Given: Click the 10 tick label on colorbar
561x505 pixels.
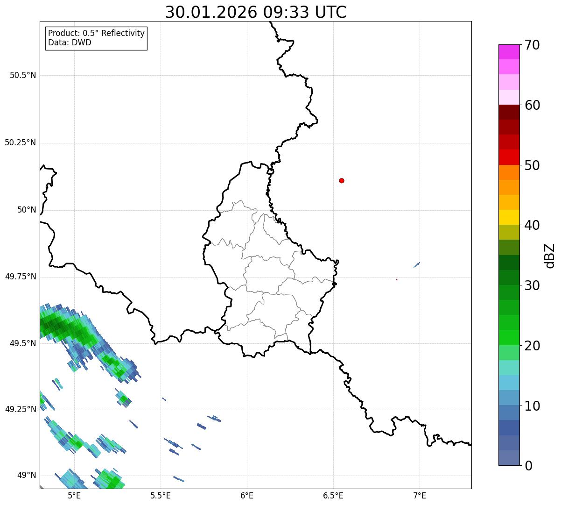Looking at the screenshot, I should [x=532, y=405].
